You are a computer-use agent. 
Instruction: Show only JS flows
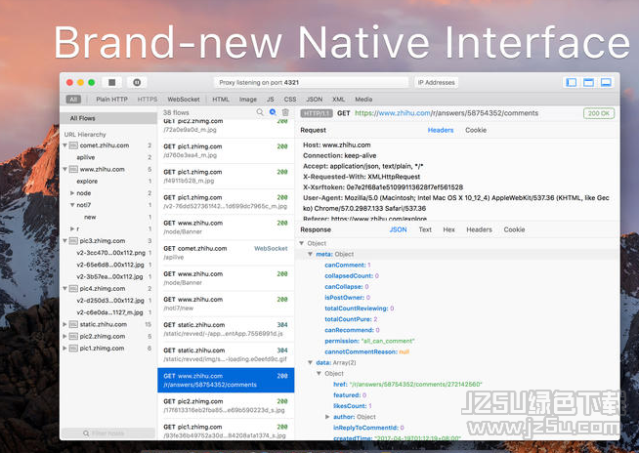271,99
